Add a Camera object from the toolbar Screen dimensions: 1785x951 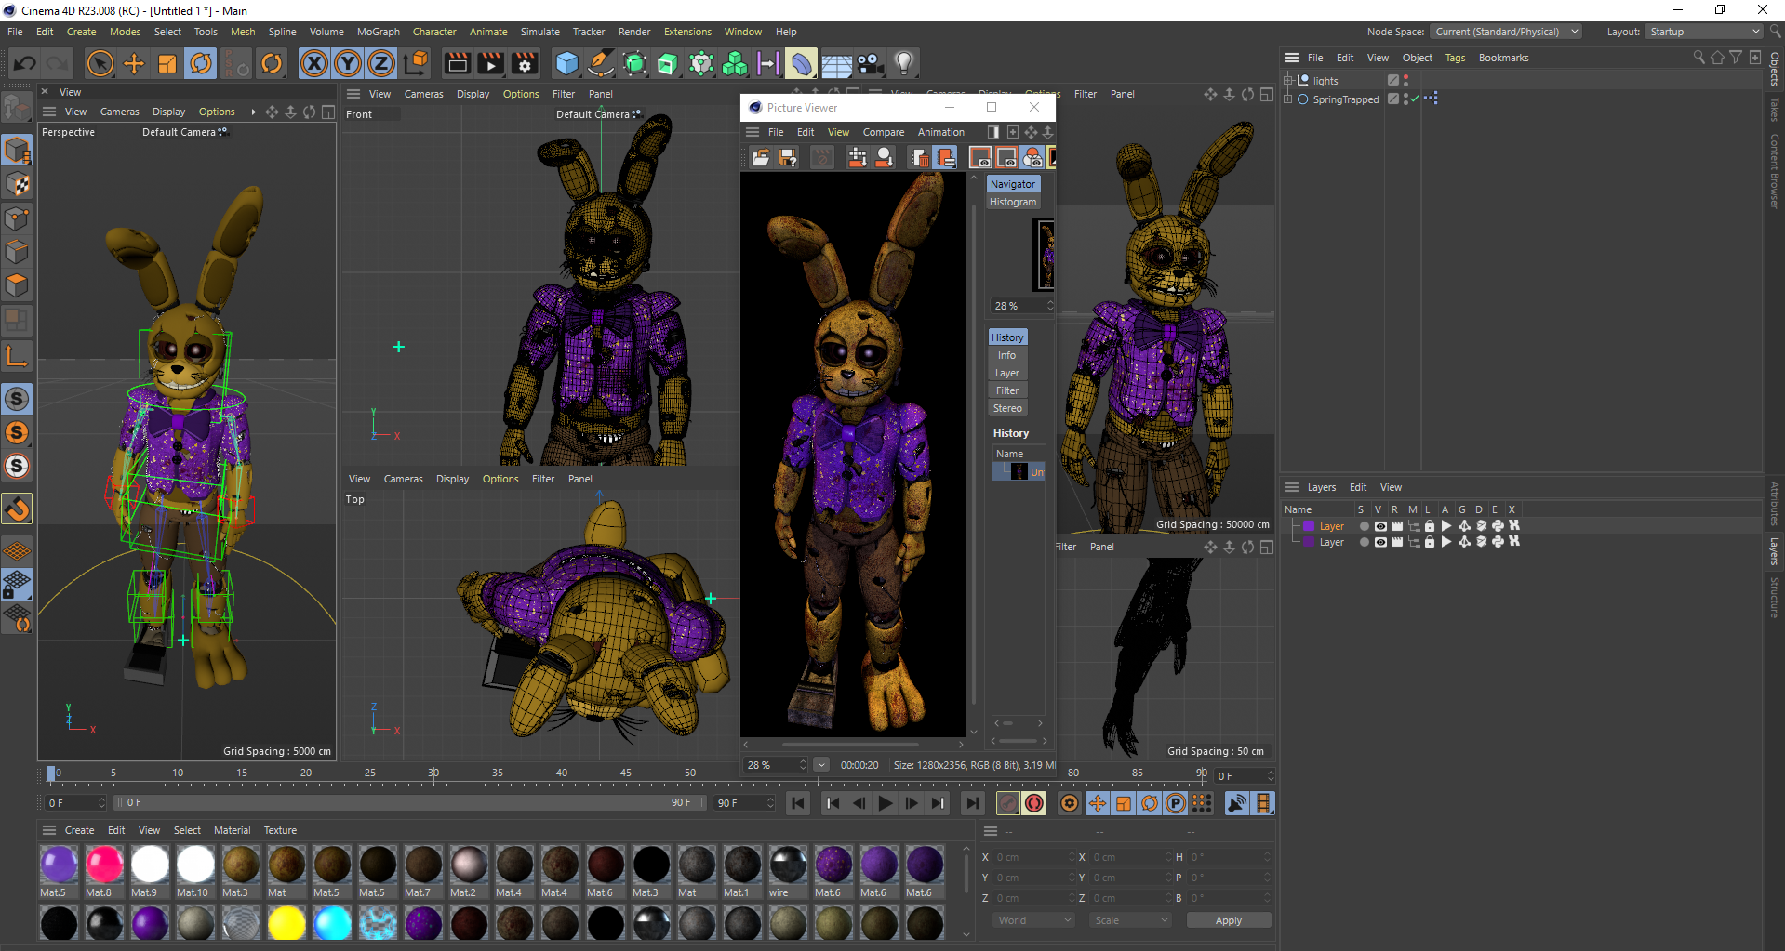pos(870,63)
